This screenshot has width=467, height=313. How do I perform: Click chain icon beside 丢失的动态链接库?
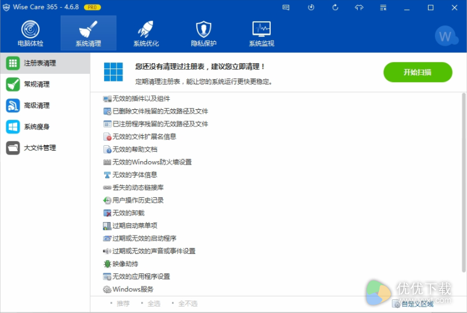click(x=107, y=188)
